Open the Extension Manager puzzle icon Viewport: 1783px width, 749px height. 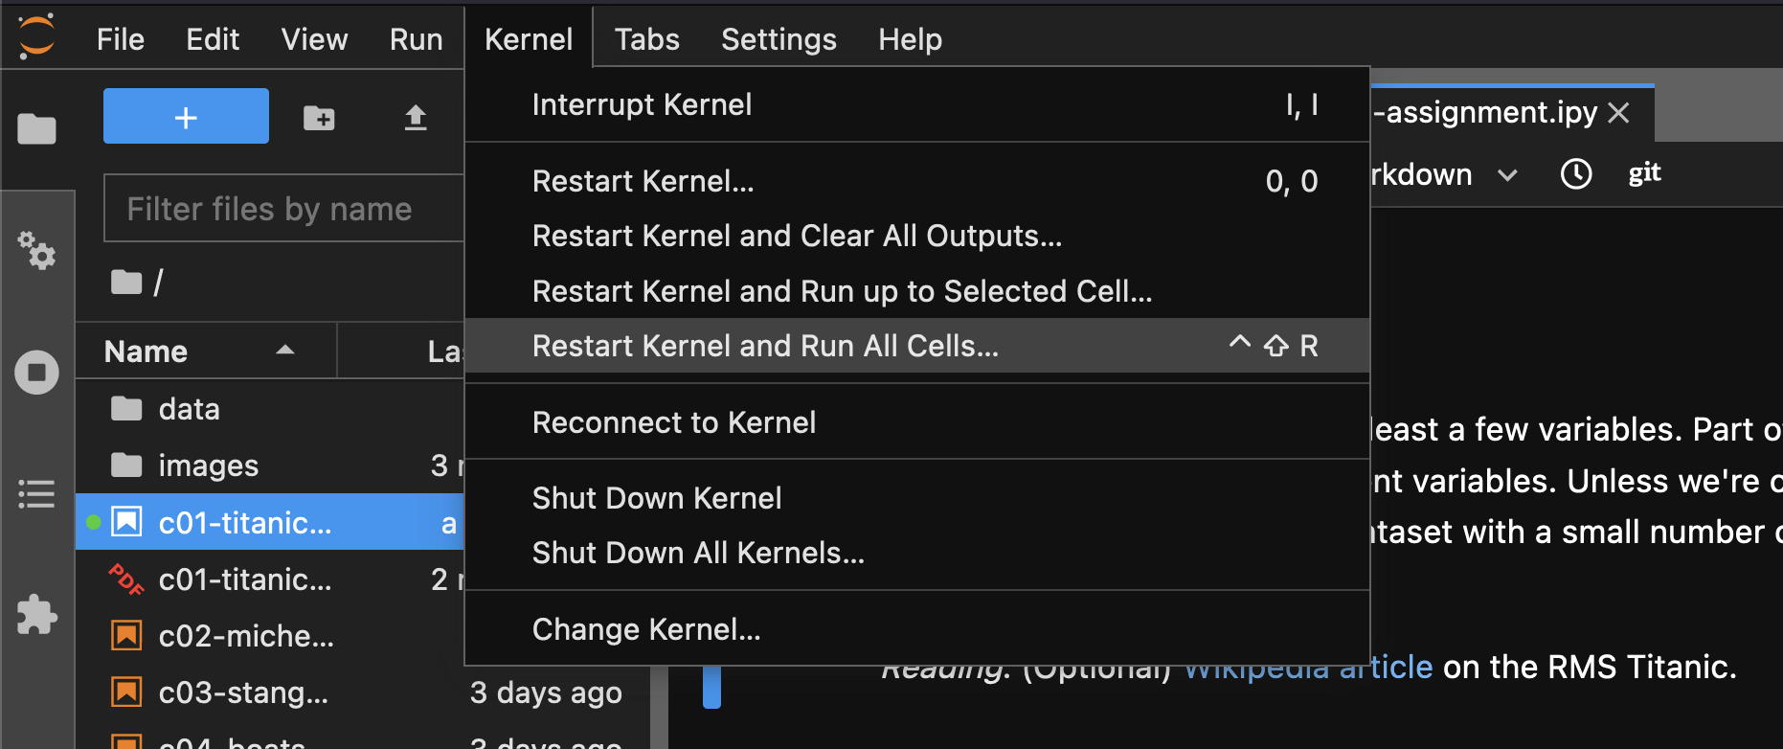pyautogui.click(x=36, y=615)
